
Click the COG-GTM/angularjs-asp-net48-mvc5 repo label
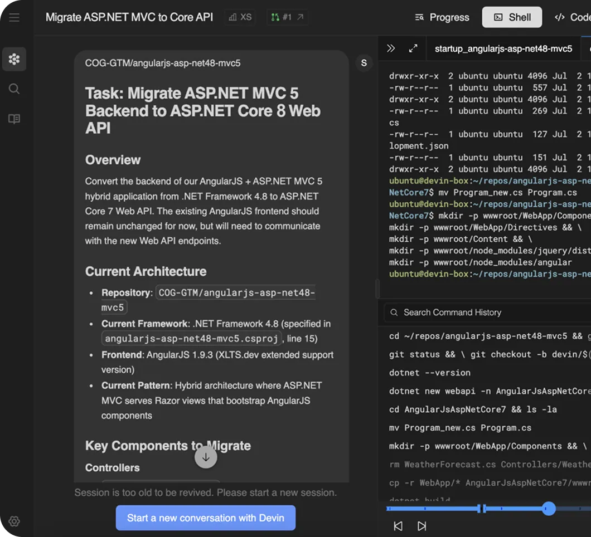[x=163, y=63]
